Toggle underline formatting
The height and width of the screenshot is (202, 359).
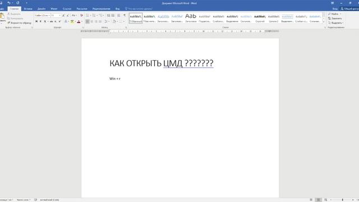click(45, 21)
